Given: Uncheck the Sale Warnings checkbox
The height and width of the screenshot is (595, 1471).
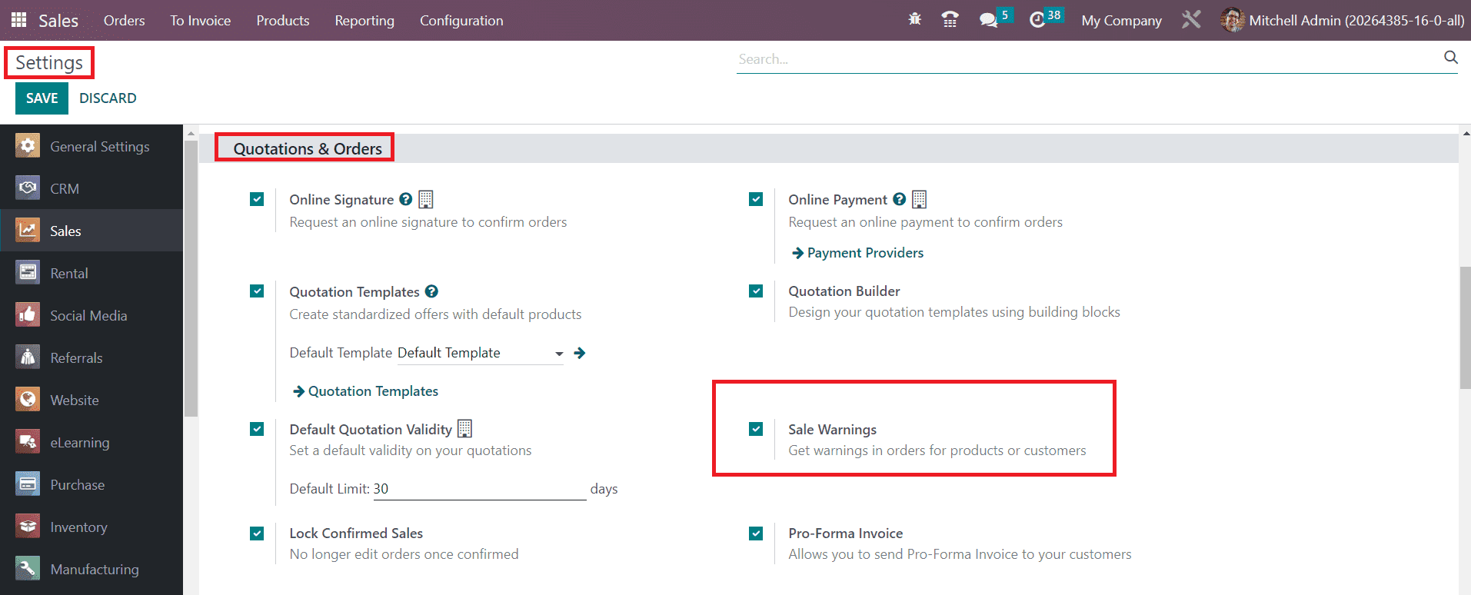Looking at the screenshot, I should click(x=756, y=429).
